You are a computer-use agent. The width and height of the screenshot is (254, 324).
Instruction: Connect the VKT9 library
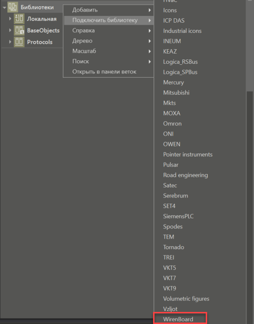click(169, 288)
